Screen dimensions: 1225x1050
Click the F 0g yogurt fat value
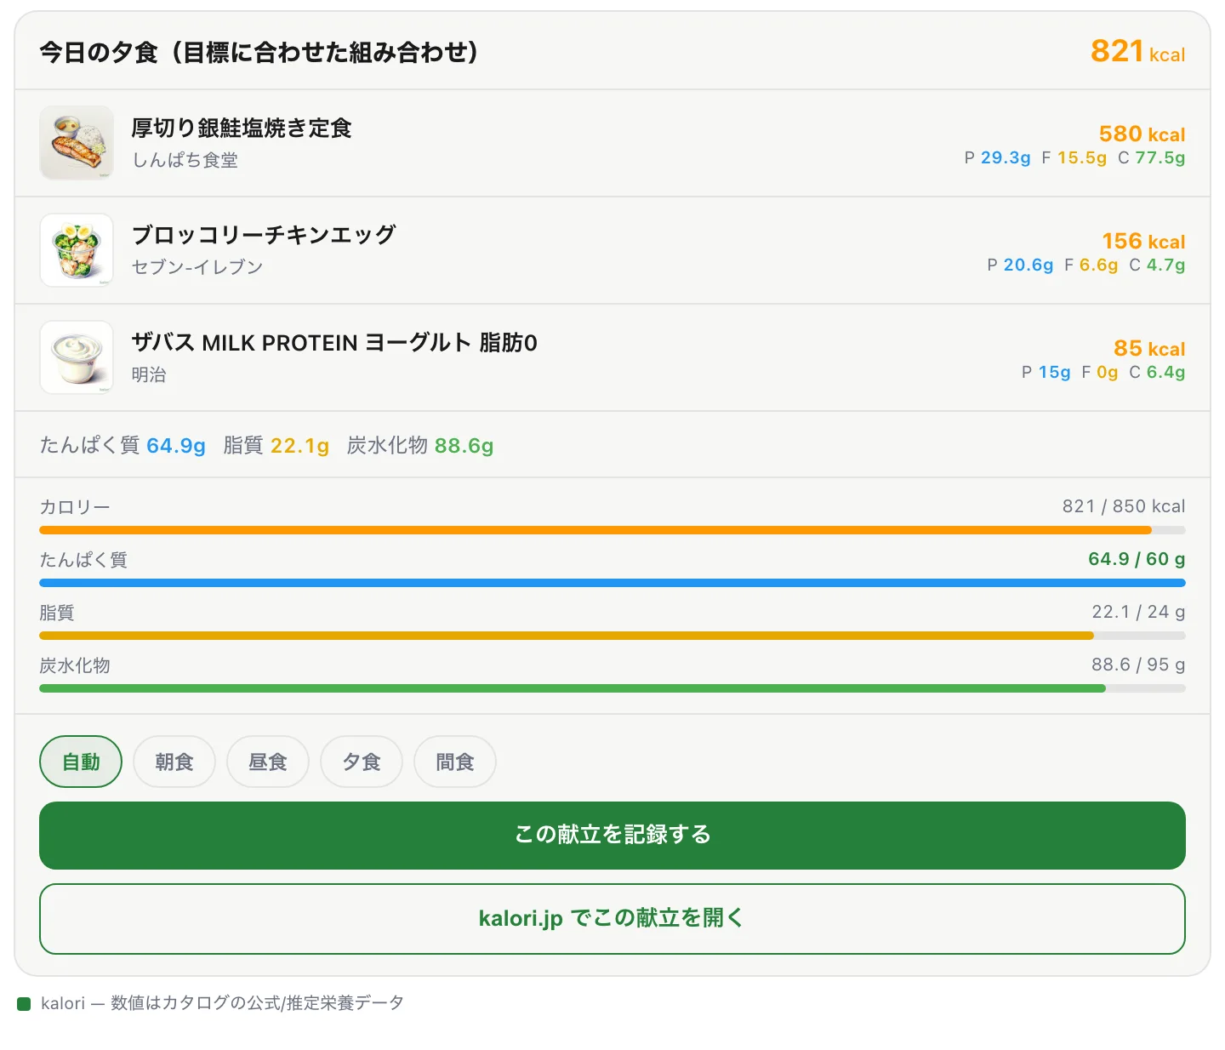(1100, 372)
